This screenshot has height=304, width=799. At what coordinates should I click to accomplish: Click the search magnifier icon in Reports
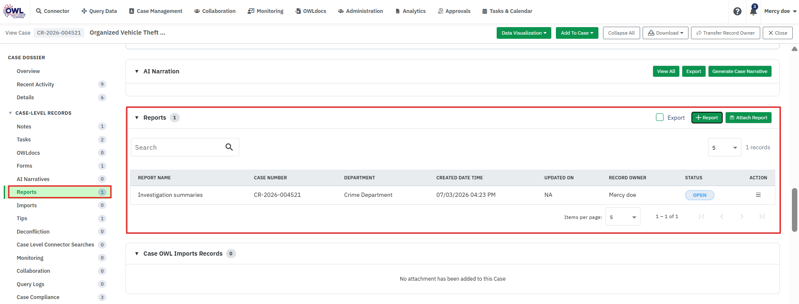coord(229,147)
